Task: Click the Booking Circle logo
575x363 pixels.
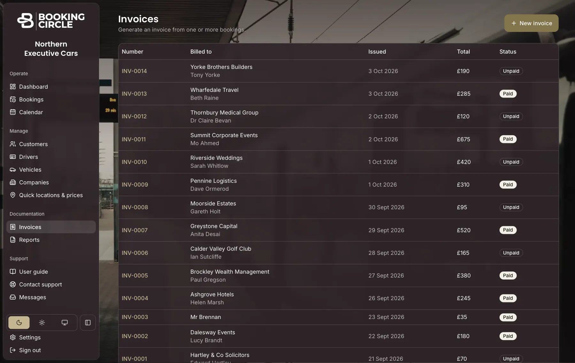Action: coord(51,21)
